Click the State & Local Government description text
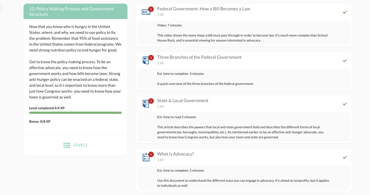This screenshot has height=195, width=370. pos(240,132)
